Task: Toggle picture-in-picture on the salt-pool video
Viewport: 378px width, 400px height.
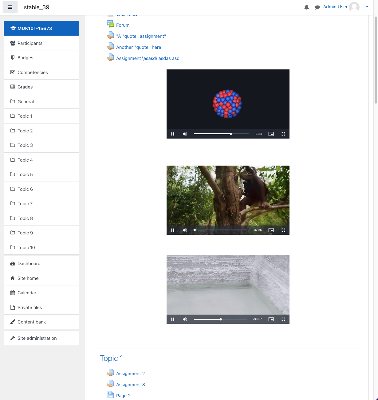Action: 271,319
